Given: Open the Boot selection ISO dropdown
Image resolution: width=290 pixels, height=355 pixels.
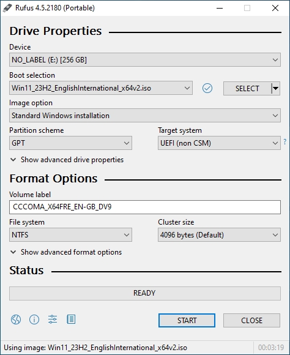Looking at the screenshot, I should (x=101, y=88).
